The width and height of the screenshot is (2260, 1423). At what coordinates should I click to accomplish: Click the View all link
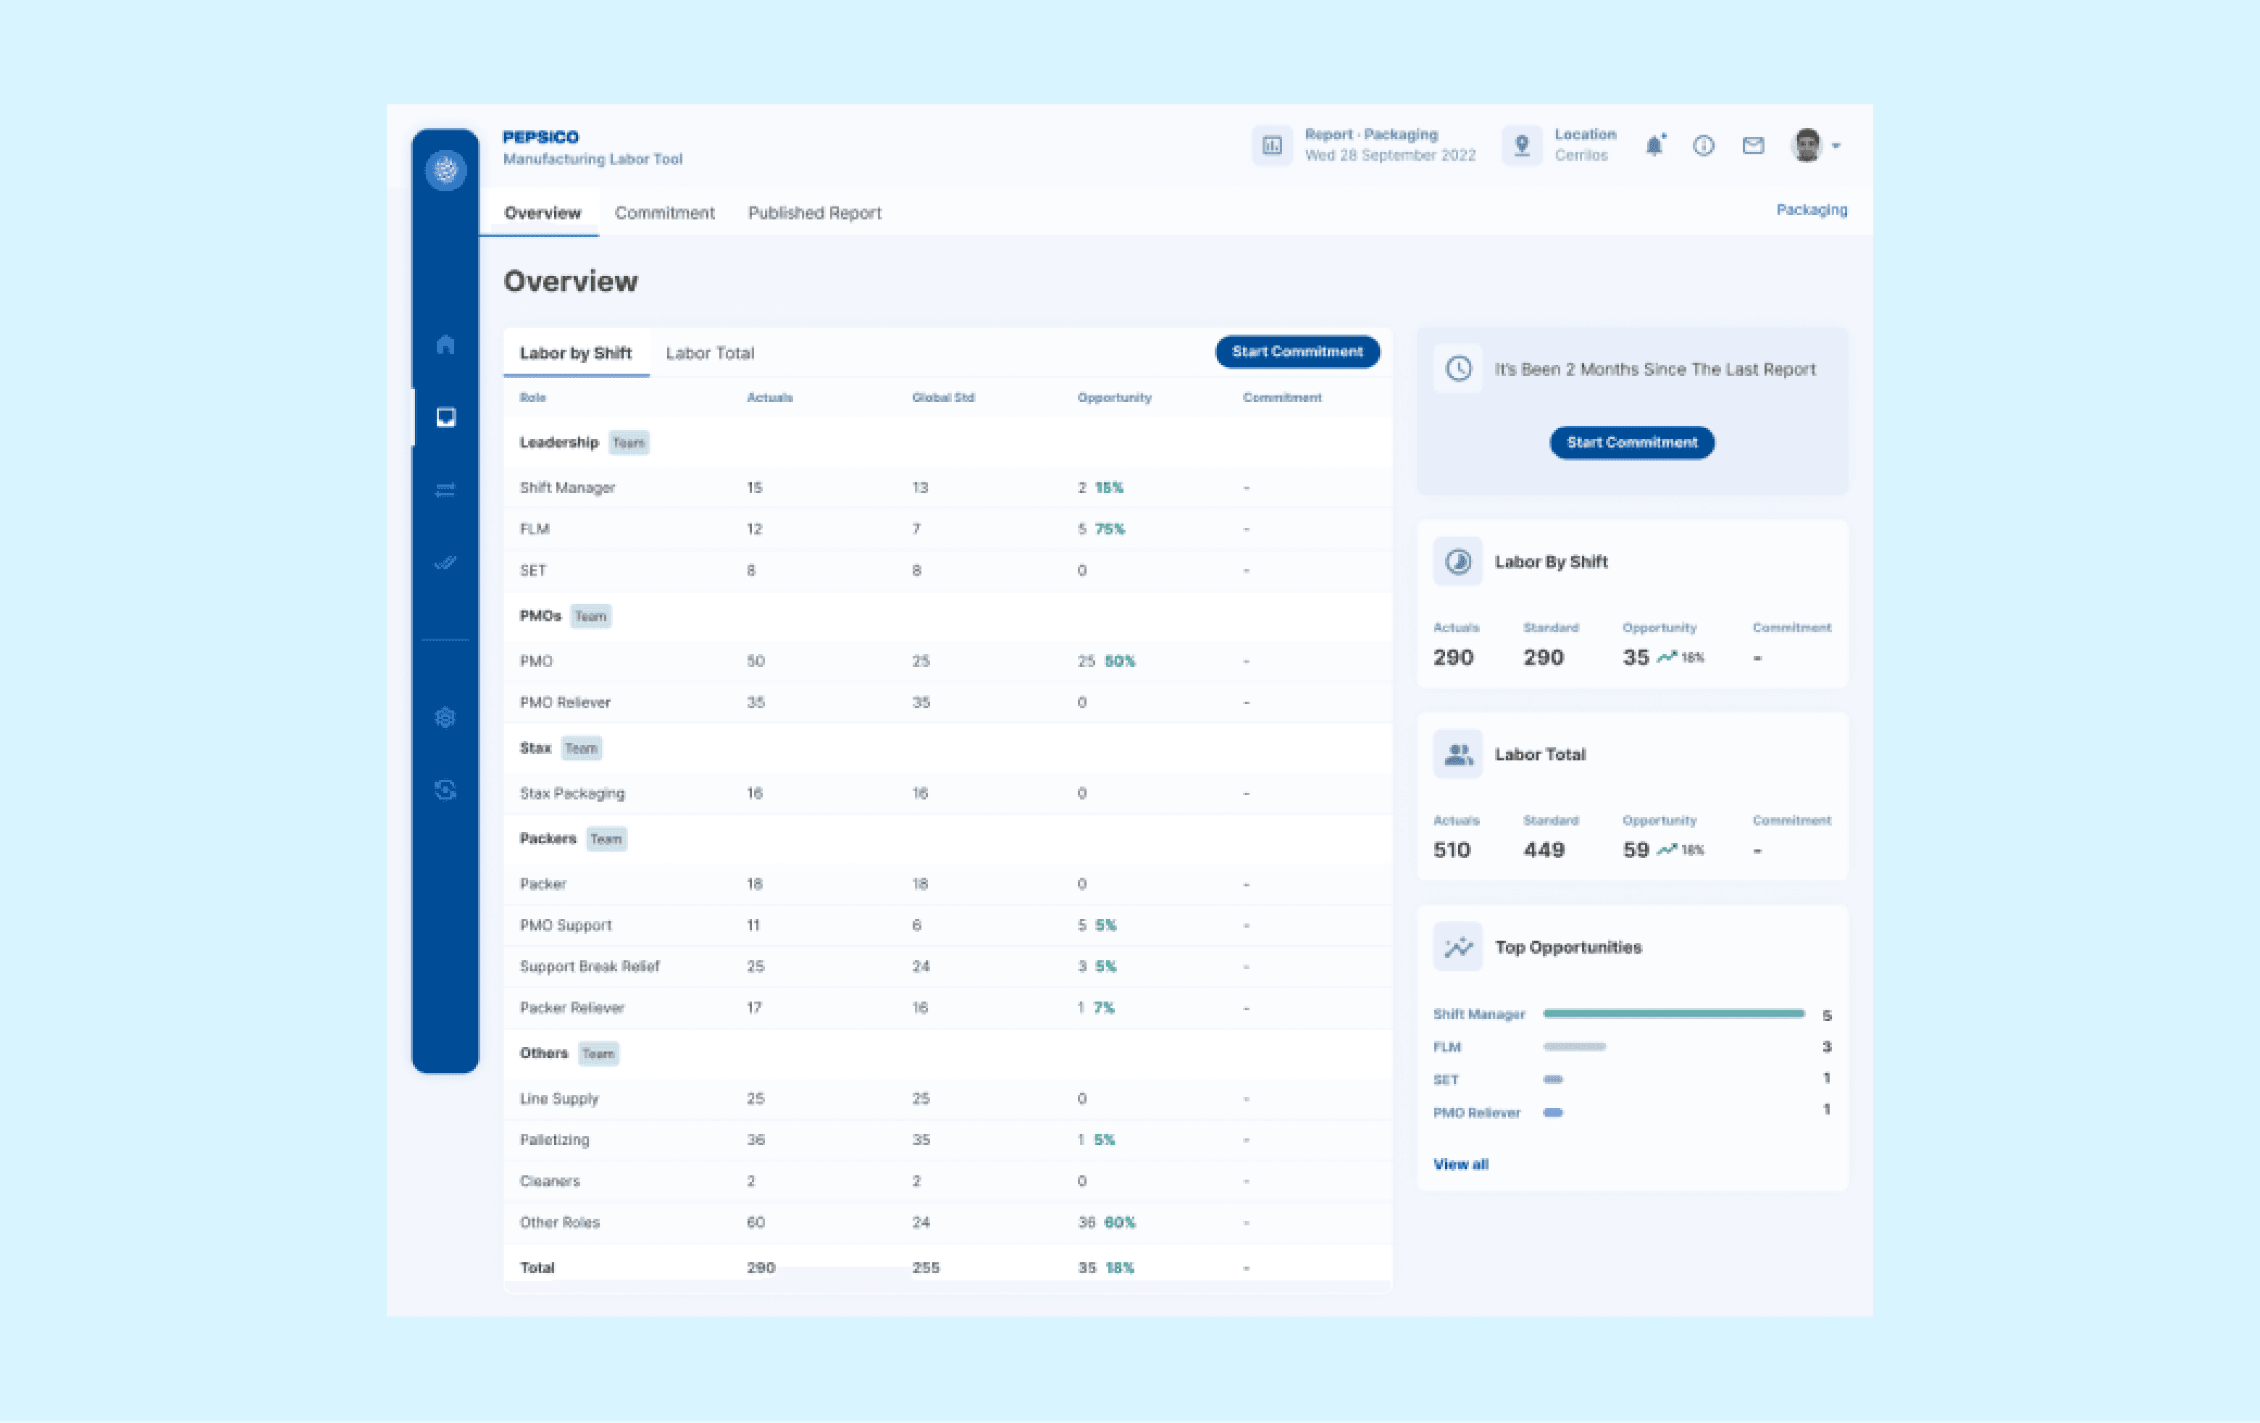[x=1460, y=1164]
